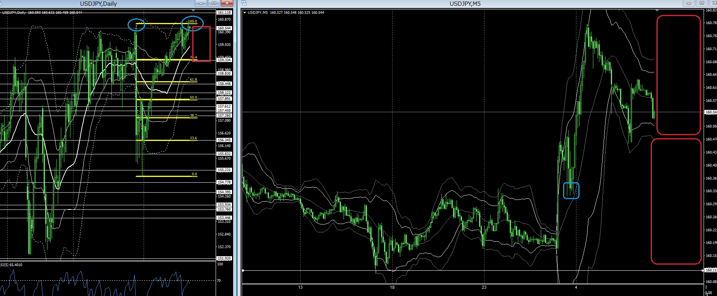
Task: Click date label 4 on M5 time axis
Action: tap(576, 287)
